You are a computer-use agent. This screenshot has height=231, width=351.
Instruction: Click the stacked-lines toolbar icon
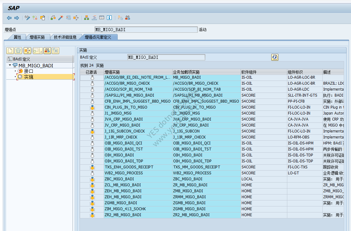pyautogui.click(x=94, y=18)
